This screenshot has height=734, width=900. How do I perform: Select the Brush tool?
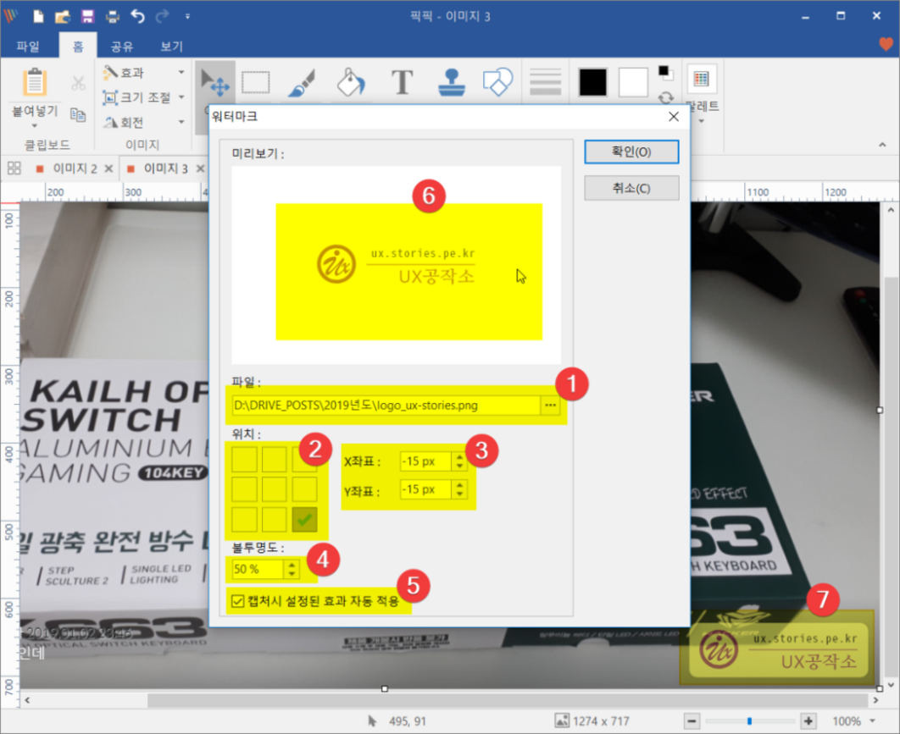pos(303,83)
